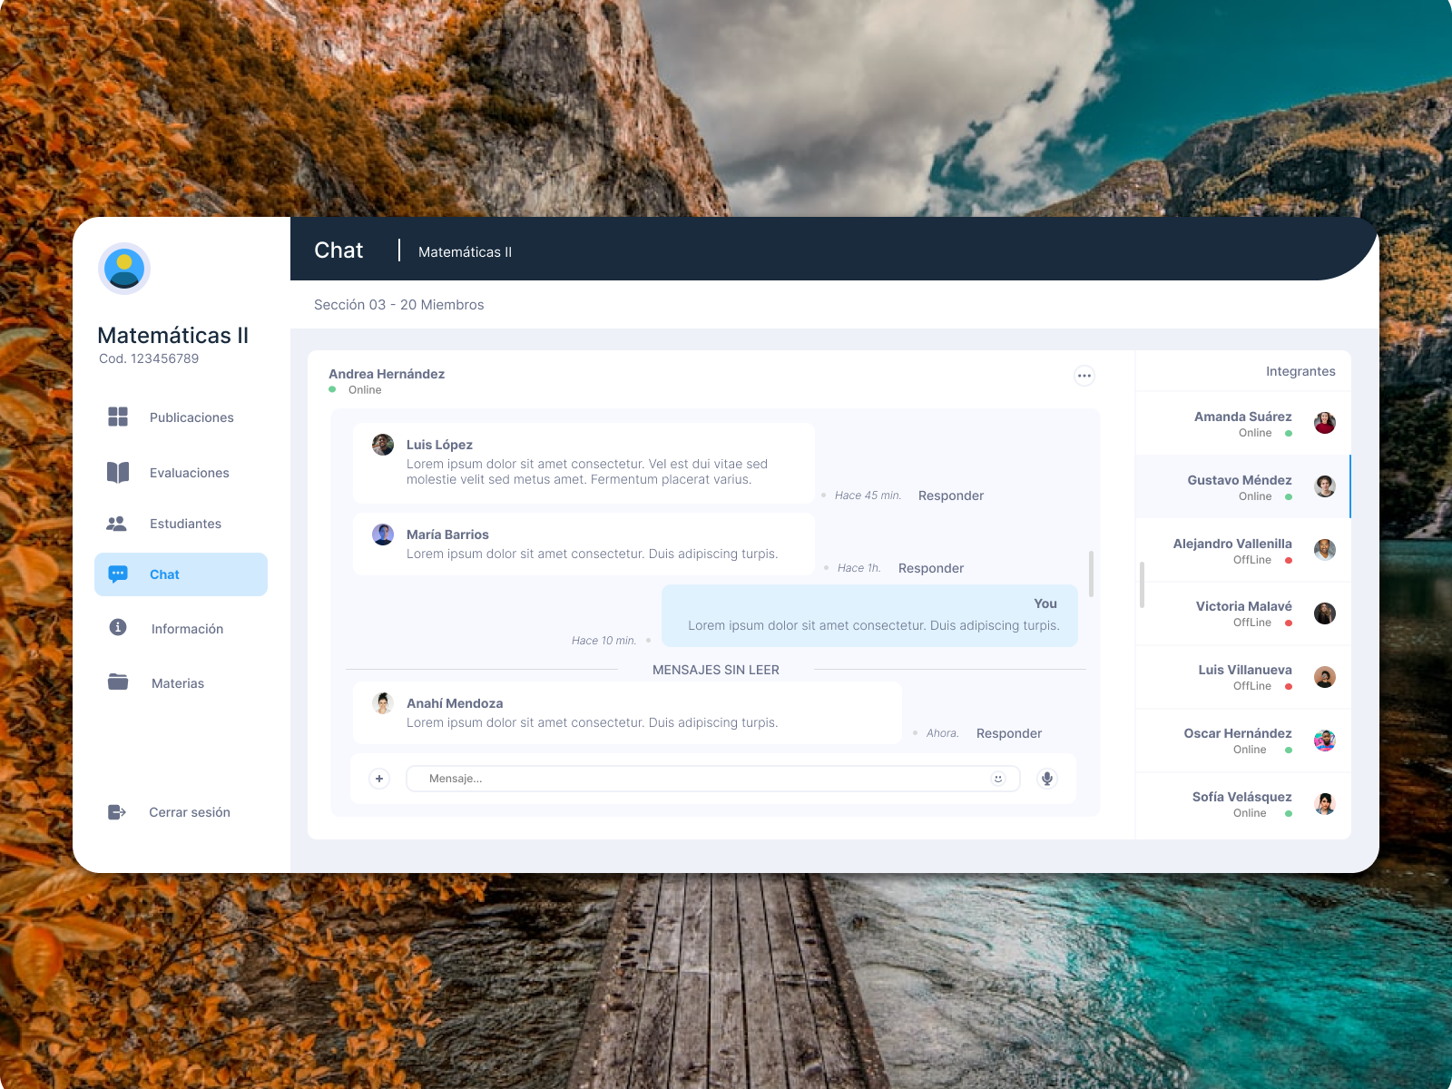The height and width of the screenshot is (1089, 1452).
Task: Click Andrea Hernández's online status indicator
Action: [x=333, y=389]
